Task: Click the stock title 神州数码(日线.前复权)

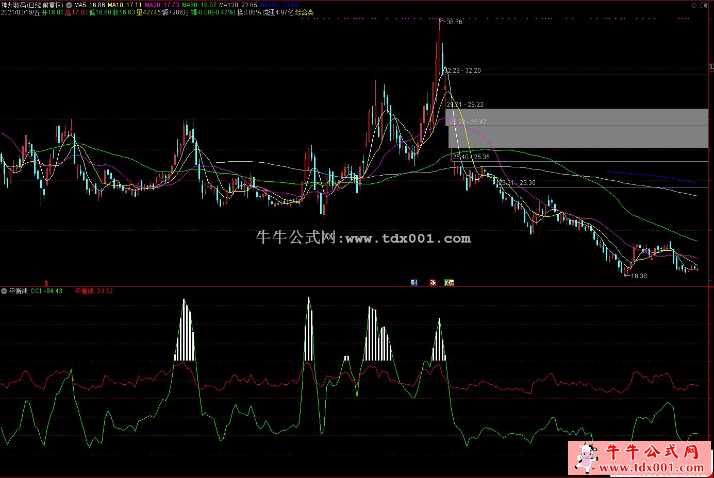Action: pyautogui.click(x=32, y=5)
